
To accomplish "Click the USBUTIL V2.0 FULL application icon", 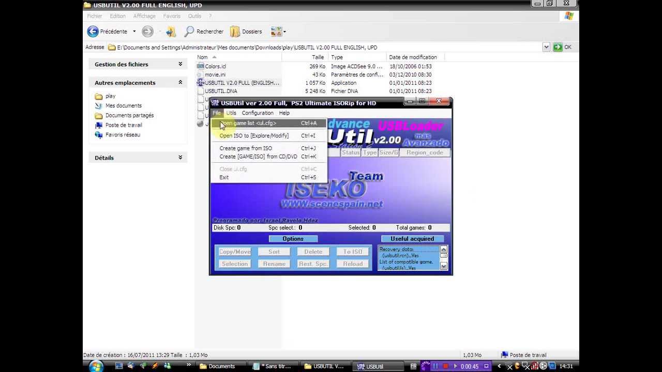I will pos(200,83).
